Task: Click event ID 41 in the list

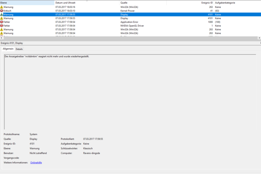Action: click(x=211, y=11)
